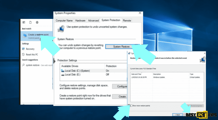Open Create a restore point search result

pos(36,36)
